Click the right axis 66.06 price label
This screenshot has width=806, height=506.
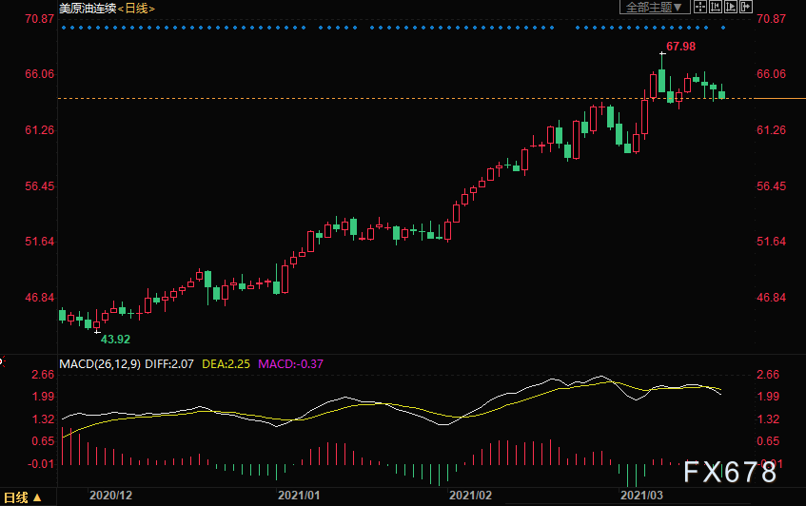coord(771,74)
